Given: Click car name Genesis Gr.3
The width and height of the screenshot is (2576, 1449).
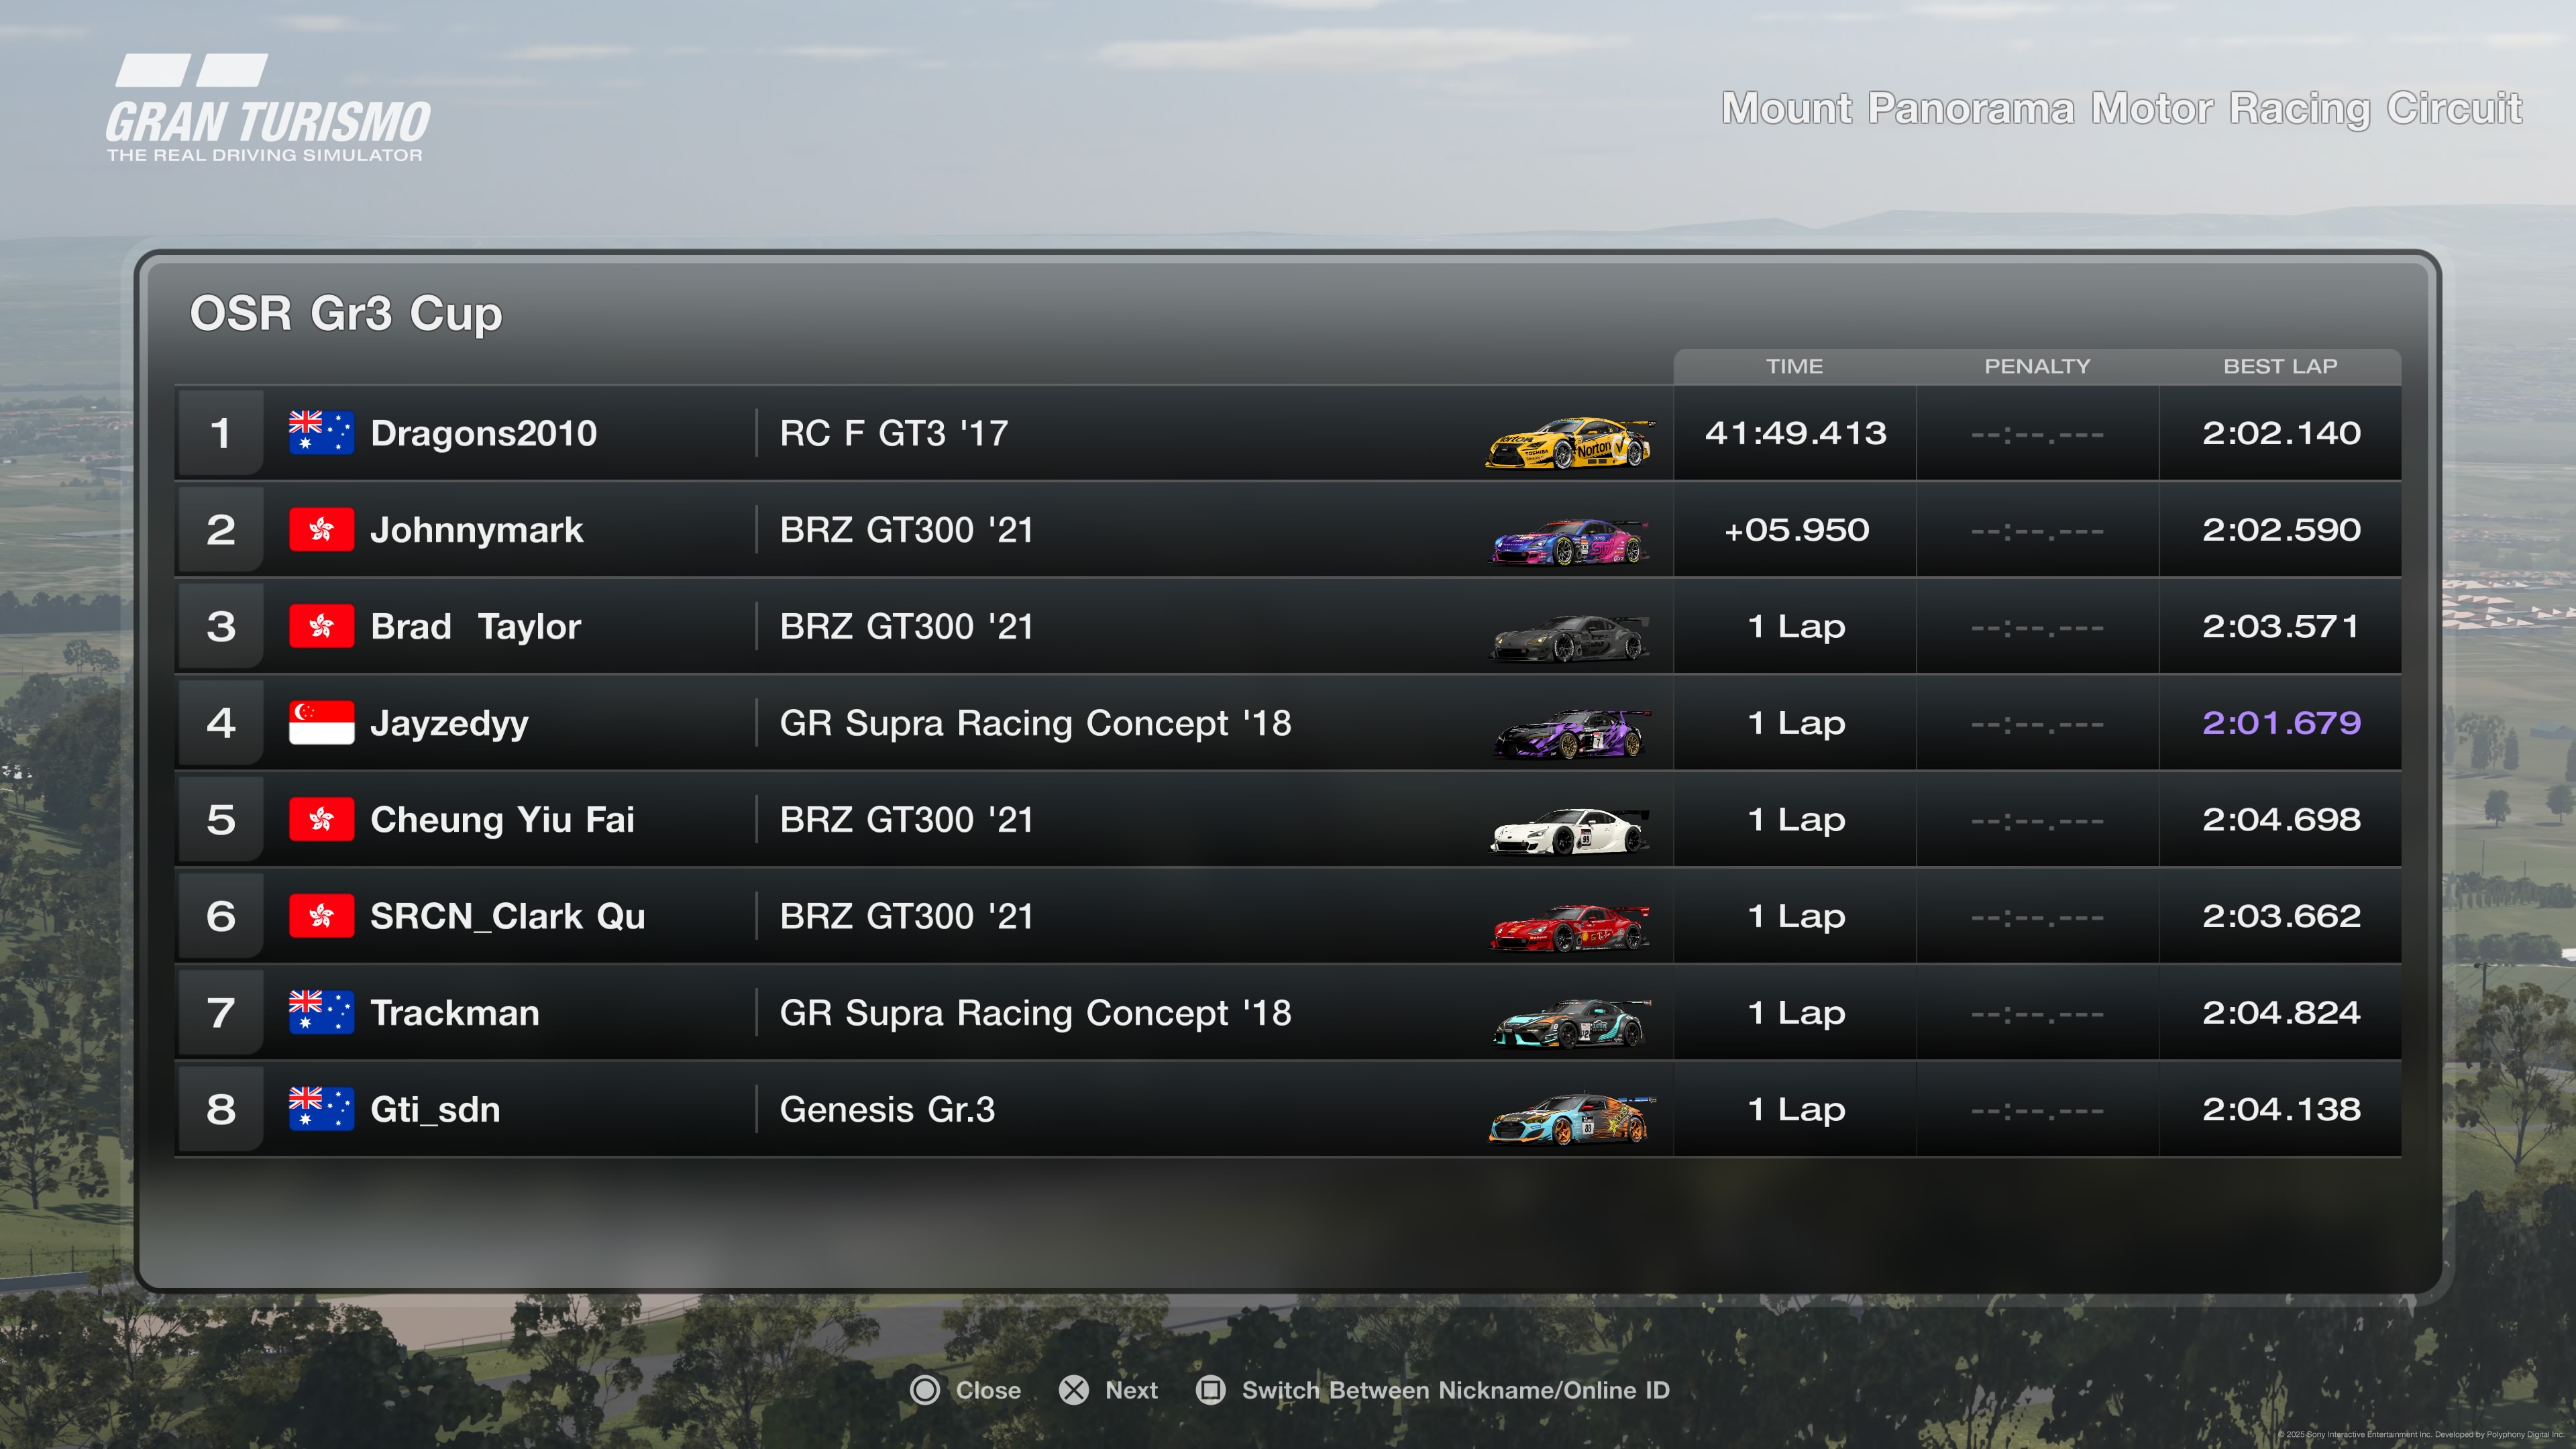Looking at the screenshot, I should (x=887, y=1109).
